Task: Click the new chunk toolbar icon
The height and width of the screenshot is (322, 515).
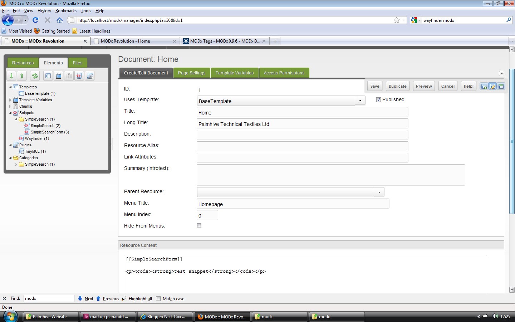Action: pos(69,76)
